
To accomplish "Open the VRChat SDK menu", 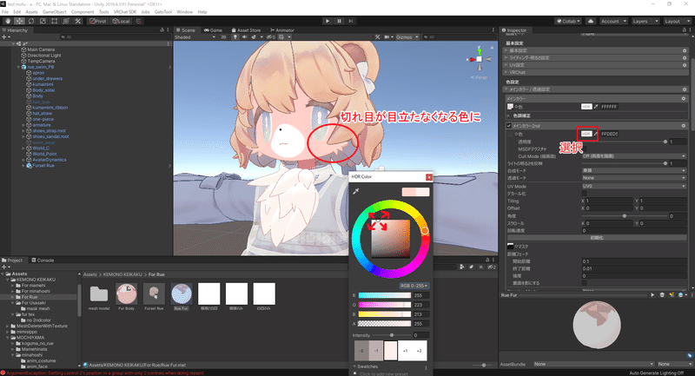I will point(125,12).
